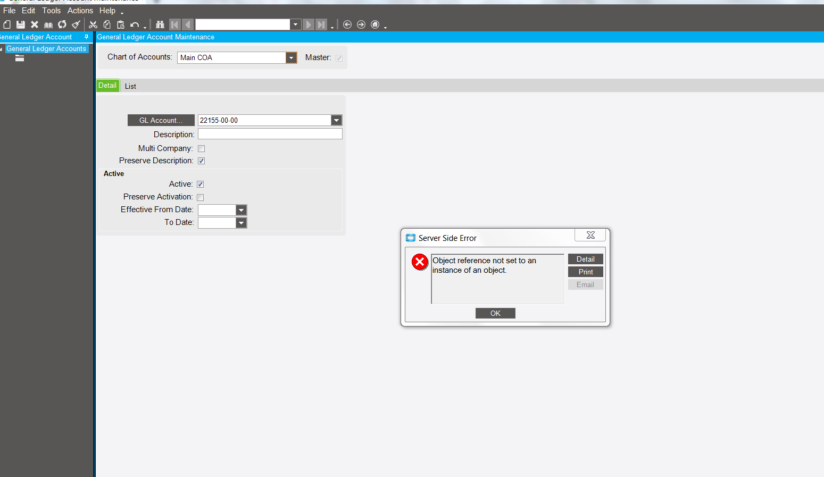The width and height of the screenshot is (824, 477).
Task: Collapse the General Ledger Accounts tree node
Action: 2,49
